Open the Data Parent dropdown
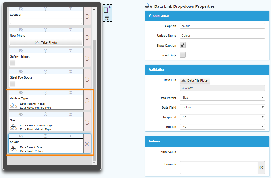Screen dimensions: 271x178 point(222,98)
